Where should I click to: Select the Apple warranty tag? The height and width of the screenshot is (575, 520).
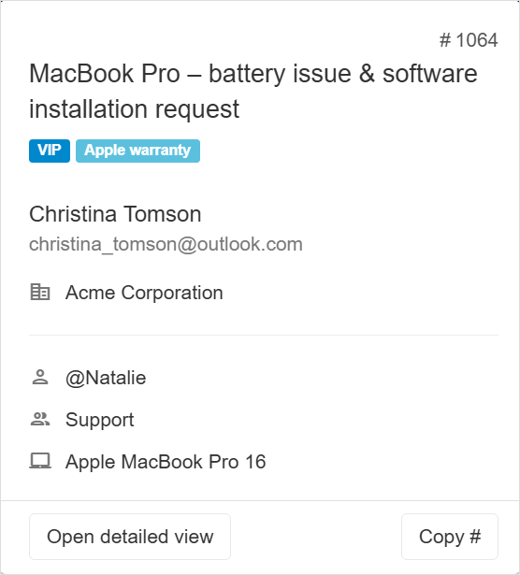point(137,151)
